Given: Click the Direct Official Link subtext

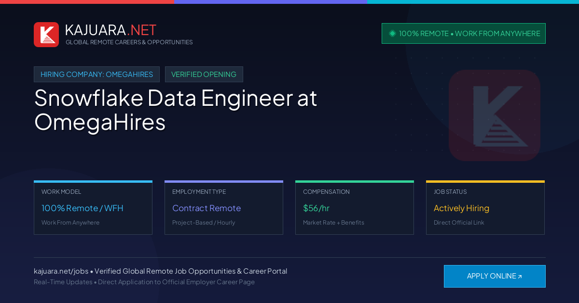Looking at the screenshot, I should pyautogui.click(x=459, y=223).
